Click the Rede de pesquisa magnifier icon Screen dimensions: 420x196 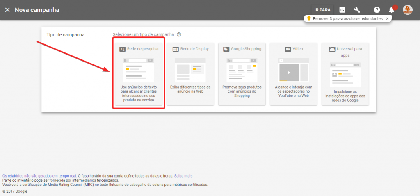(x=122, y=49)
